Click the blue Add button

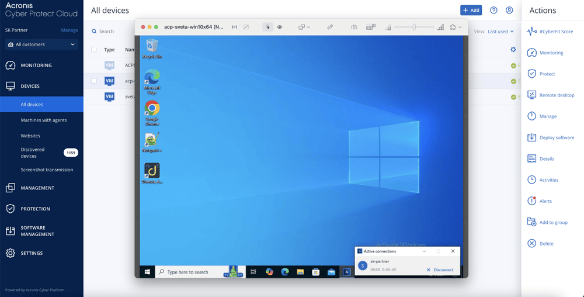471,11
